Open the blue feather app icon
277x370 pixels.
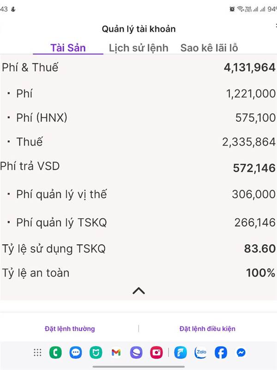click(x=181, y=352)
